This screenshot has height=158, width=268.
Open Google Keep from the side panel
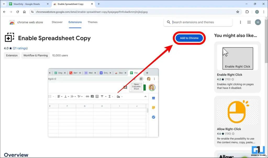pos(154,107)
